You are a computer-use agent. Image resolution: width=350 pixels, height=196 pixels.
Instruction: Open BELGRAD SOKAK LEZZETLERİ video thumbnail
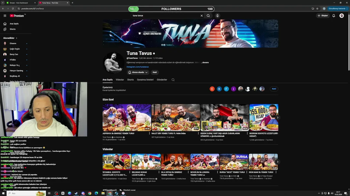point(146,162)
